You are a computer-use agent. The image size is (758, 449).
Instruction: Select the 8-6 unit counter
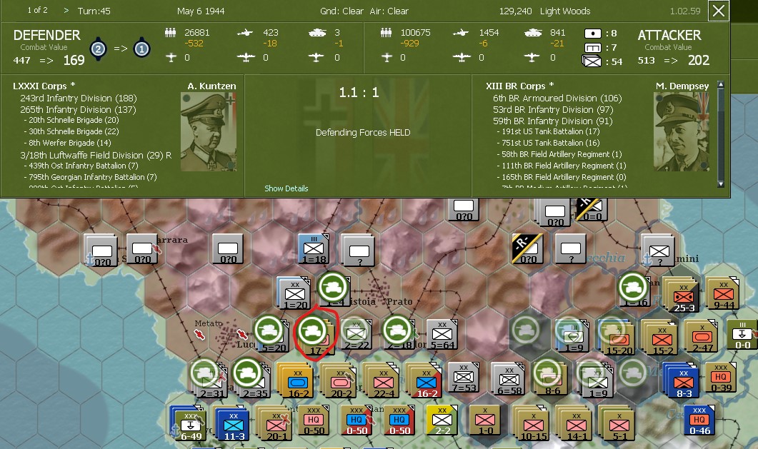point(551,380)
